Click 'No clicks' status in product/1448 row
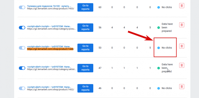Screen dimensions: 199x98 tap(167, 48)
